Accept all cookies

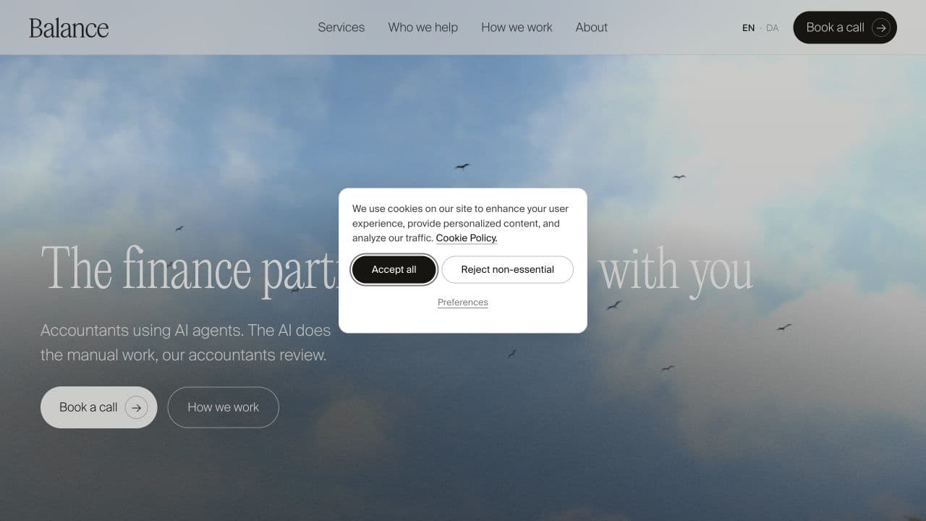(x=394, y=269)
